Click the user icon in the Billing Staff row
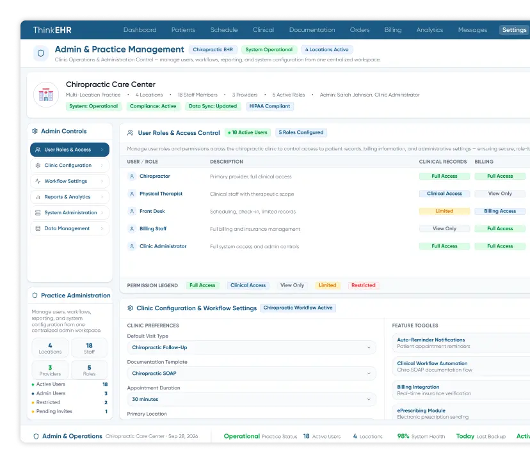This screenshot has height=463, width=530. click(132, 229)
